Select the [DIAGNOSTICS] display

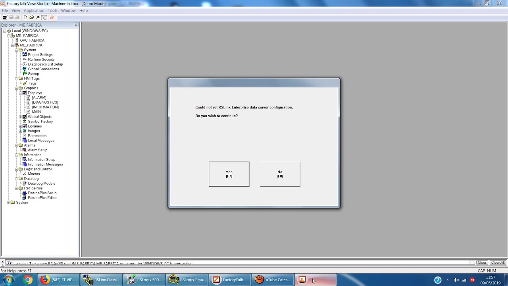pyautogui.click(x=45, y=102)
